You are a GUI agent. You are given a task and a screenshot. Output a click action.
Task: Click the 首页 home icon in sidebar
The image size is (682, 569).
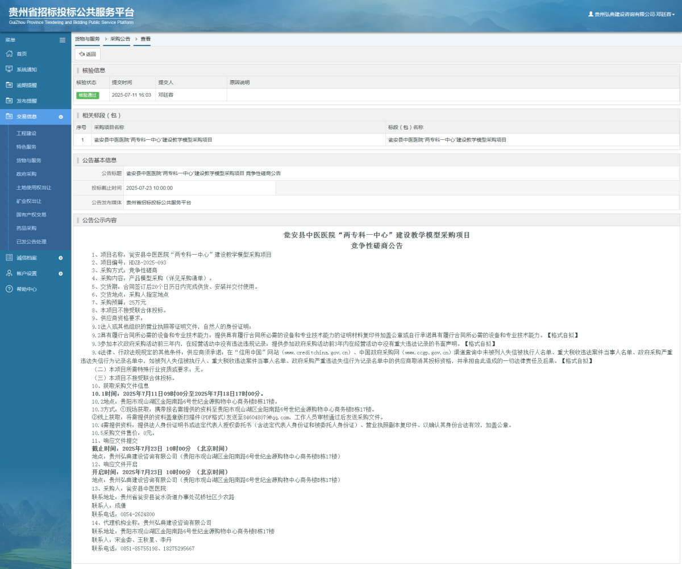click(9, 53)
